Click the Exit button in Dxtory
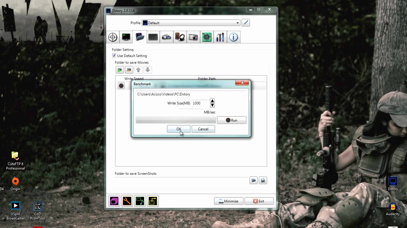Image resolution: width=407 pixels, height=228 pixels. point(259,201)
